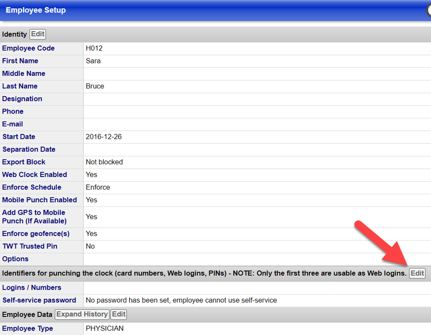Screen dimensions: 431x335
Task: Select the start date value 2016-12-26
Action: click(x=103, y=137)
